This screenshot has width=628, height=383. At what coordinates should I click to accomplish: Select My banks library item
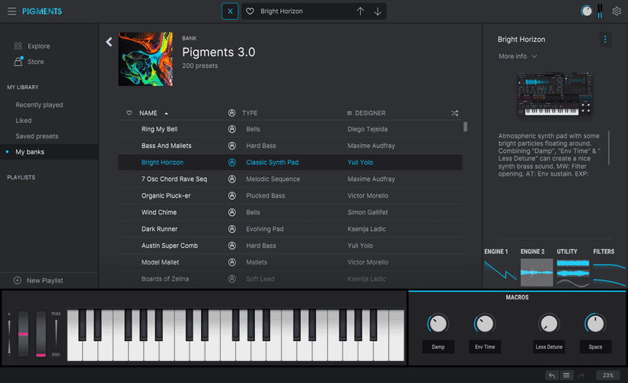tap(49, 152)
